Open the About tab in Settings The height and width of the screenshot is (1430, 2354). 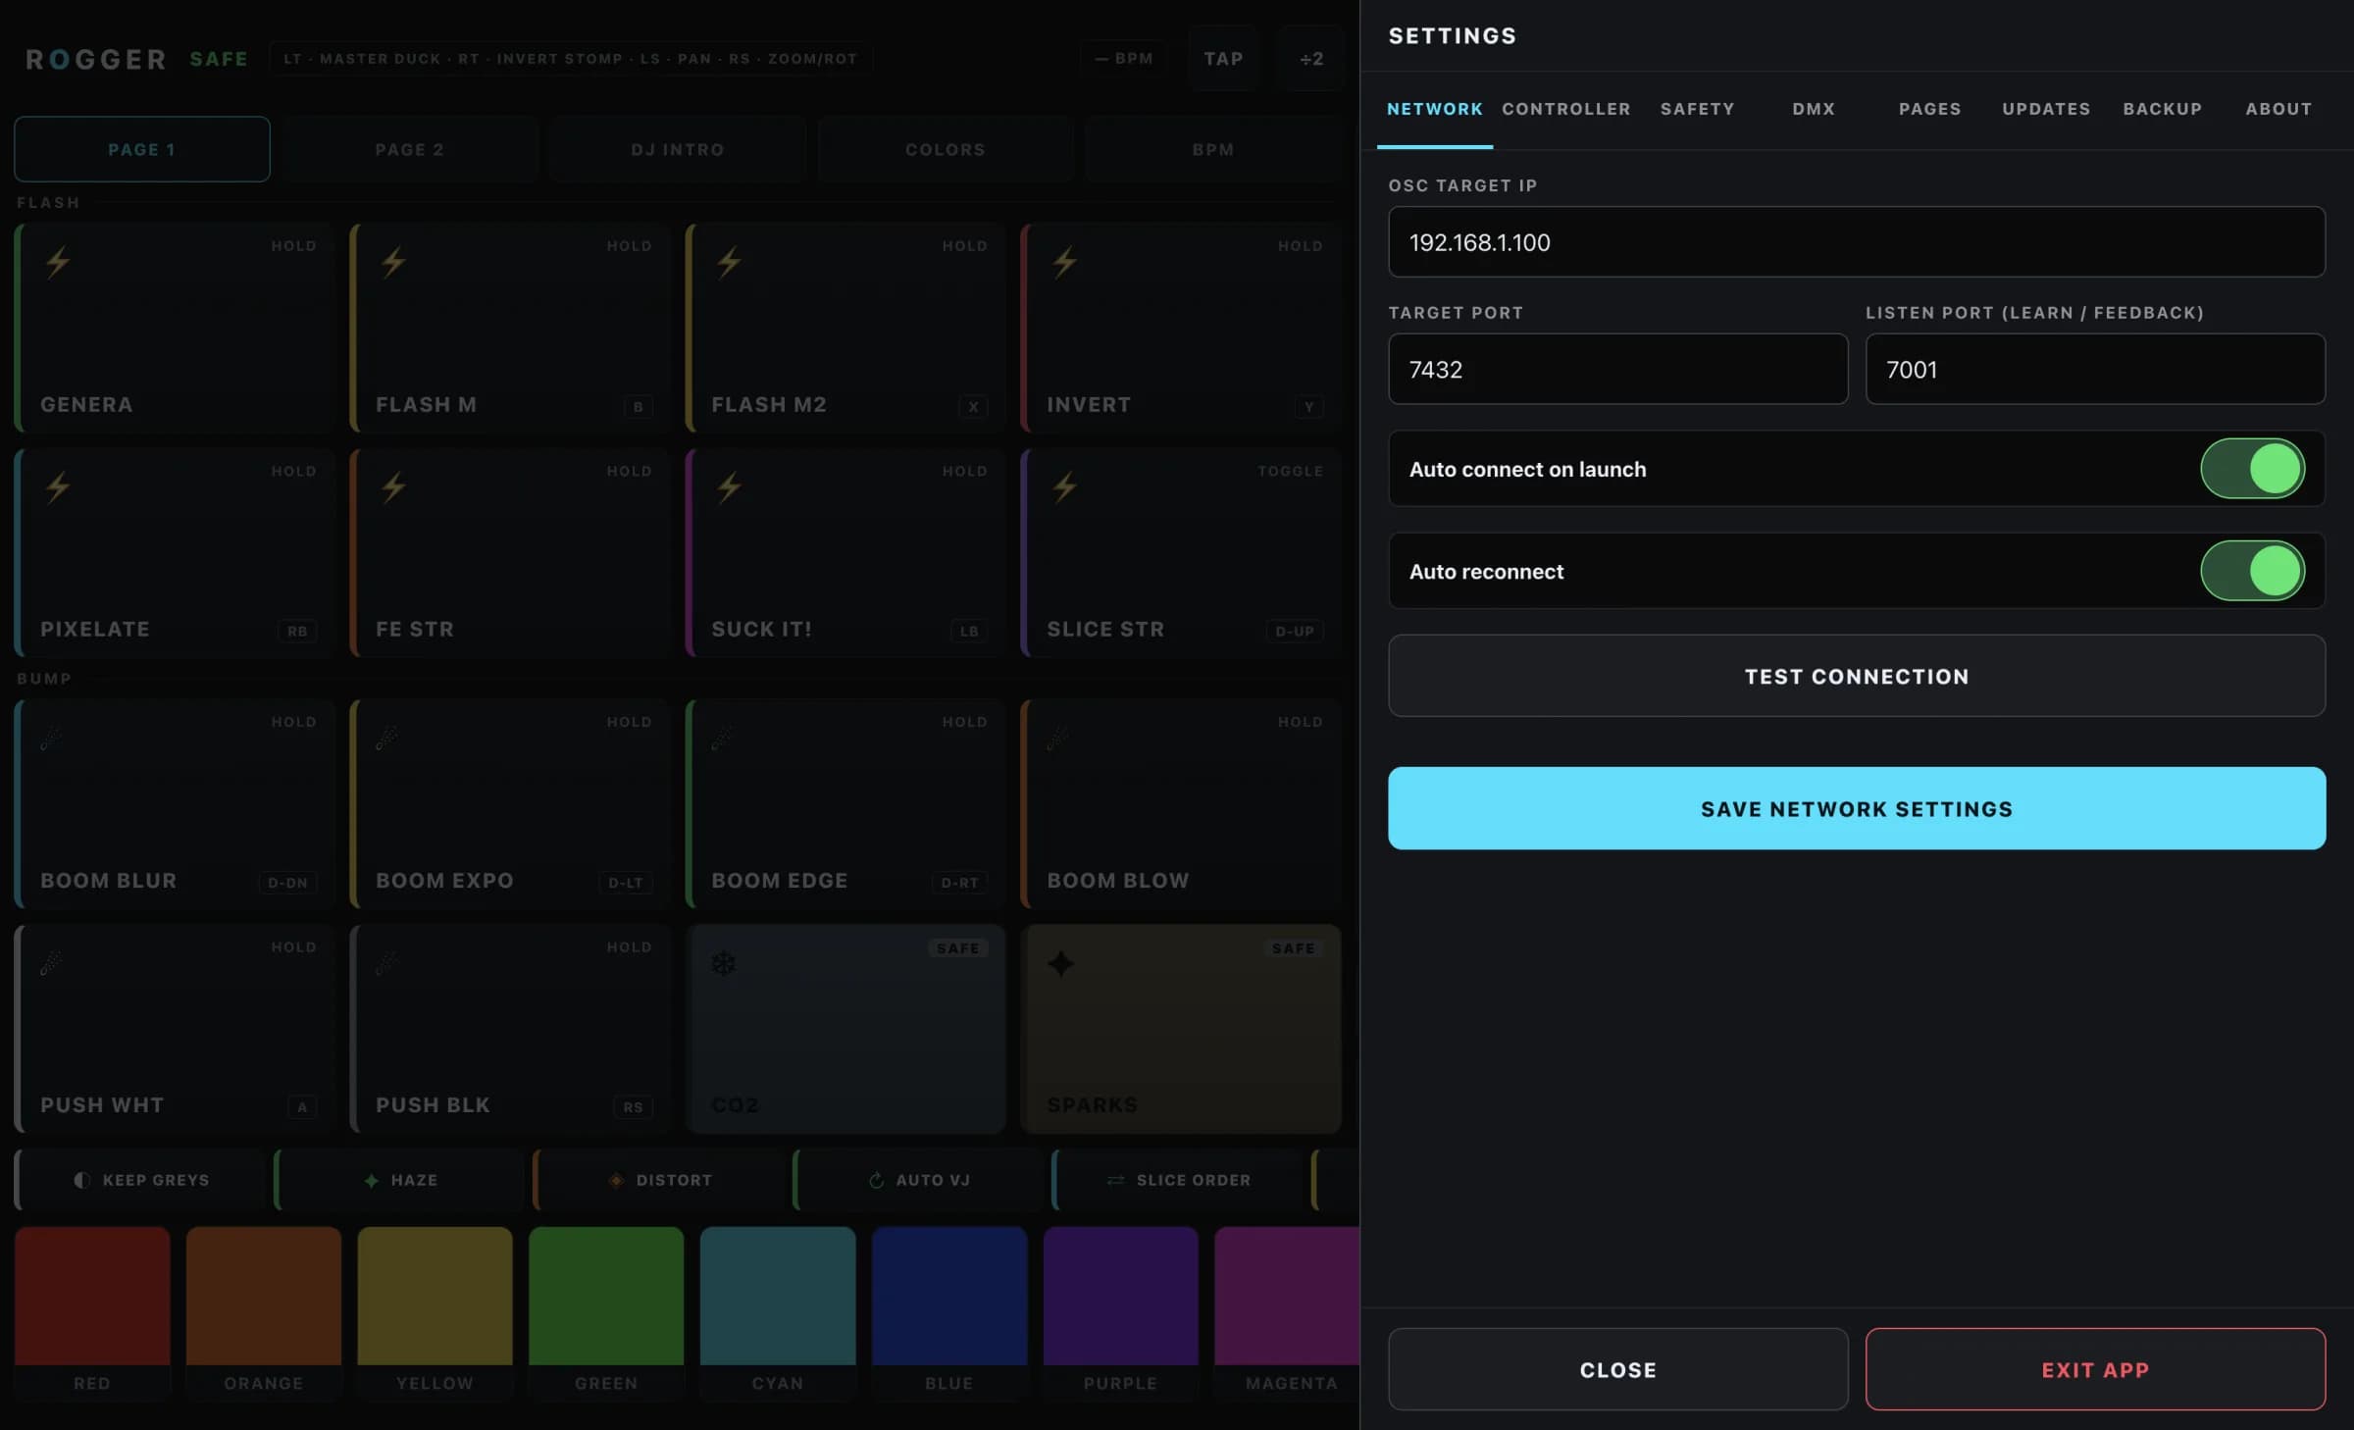point(2278,109)
